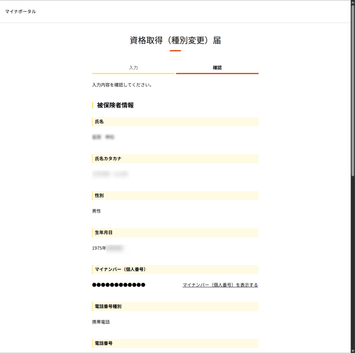Click the 携帯電話 phone type value
Screen dimensions: 355x353
click(101, 322)
